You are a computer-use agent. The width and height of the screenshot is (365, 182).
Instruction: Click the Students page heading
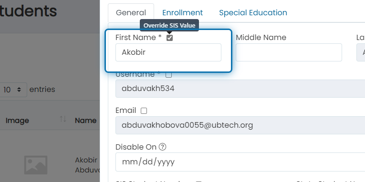tap(28, 11)
